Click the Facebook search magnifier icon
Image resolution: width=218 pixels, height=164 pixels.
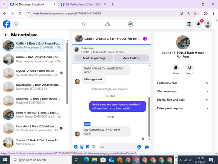pos(16,24)
